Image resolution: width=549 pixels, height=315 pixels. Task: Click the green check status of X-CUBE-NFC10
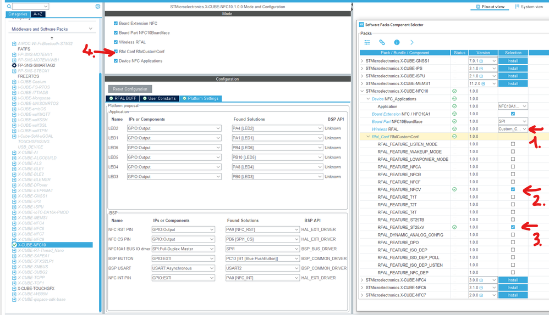click(454, 91)
